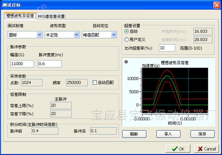Click the 脉冲前 field showing 0.4

pyautogui.click(x=45, y=131)
